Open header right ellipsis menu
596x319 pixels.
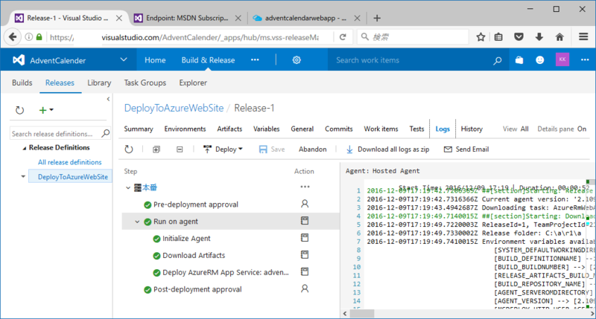click(x=585, y=59)
